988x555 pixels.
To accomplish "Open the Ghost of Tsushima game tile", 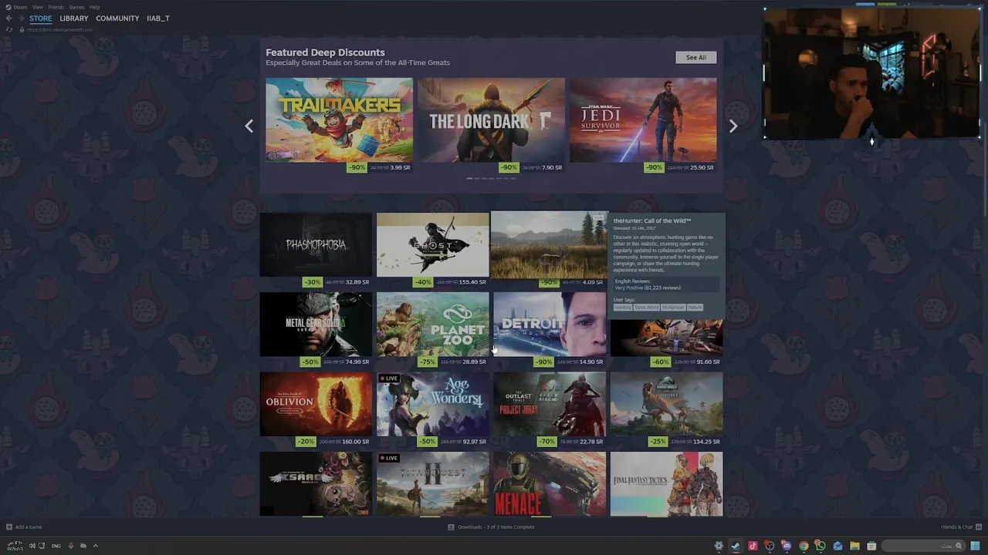I will coord(432,244).
